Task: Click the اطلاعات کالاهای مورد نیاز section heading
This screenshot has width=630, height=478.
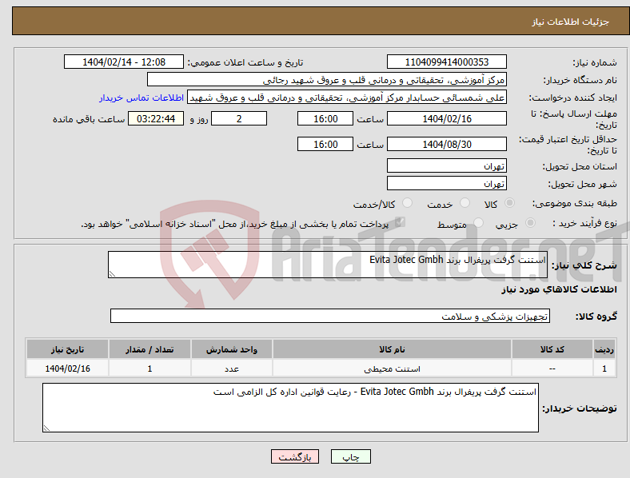Action: (559, 289)
